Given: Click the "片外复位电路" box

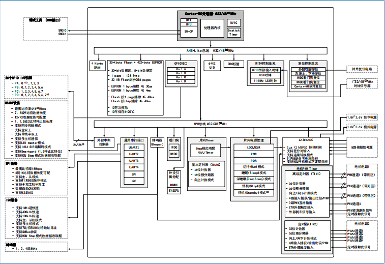Looking at the screenshot, I should 362,69.
